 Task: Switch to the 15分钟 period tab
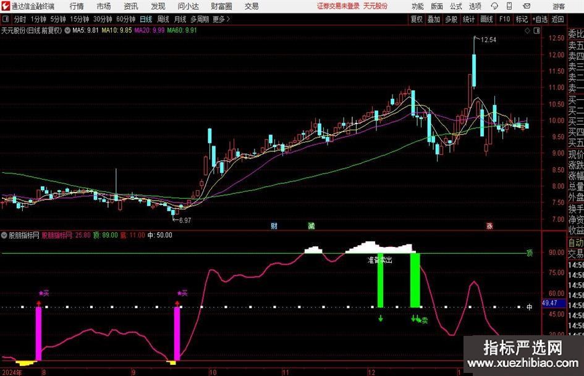(79, 19)
